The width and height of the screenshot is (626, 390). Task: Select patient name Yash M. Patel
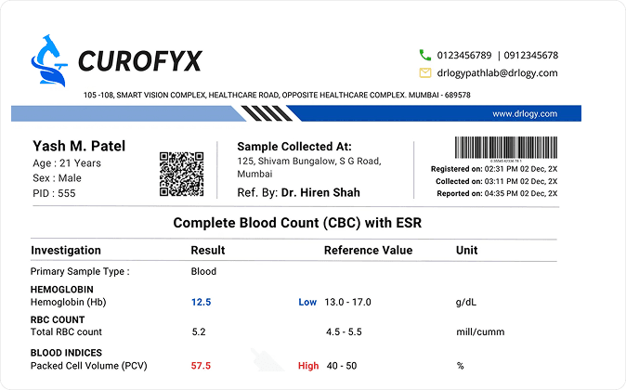(x=79, y=147)
